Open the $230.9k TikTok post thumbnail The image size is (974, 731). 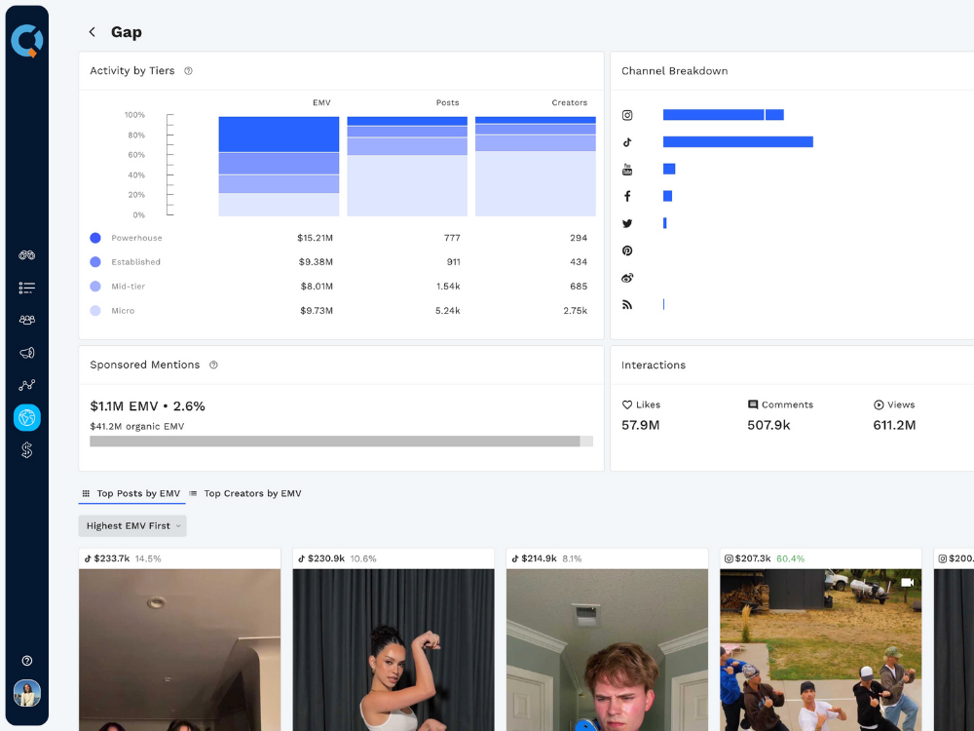pyautogui.click(x=393, y=649)
